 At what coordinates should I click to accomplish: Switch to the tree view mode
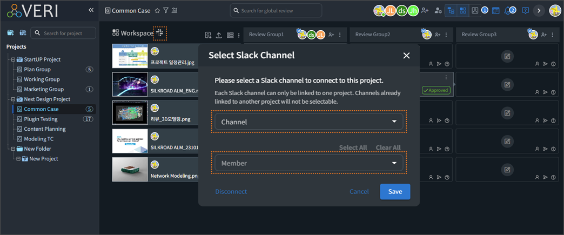coord(451,11)
